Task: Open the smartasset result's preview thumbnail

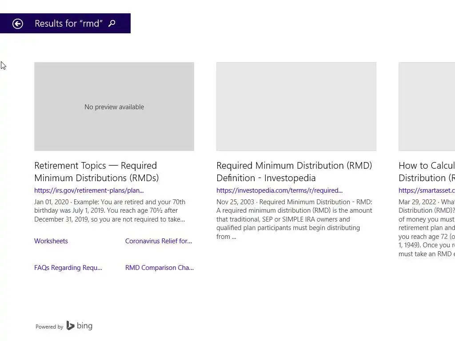Action: [x=427, y=107]
